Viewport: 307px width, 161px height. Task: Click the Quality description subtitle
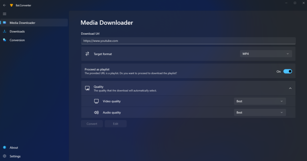coord(125,91)
